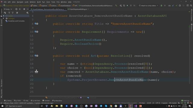Select Scratches and Consoles in Explorer
This screenshot has height=108, width=193.
pos(15,21)
